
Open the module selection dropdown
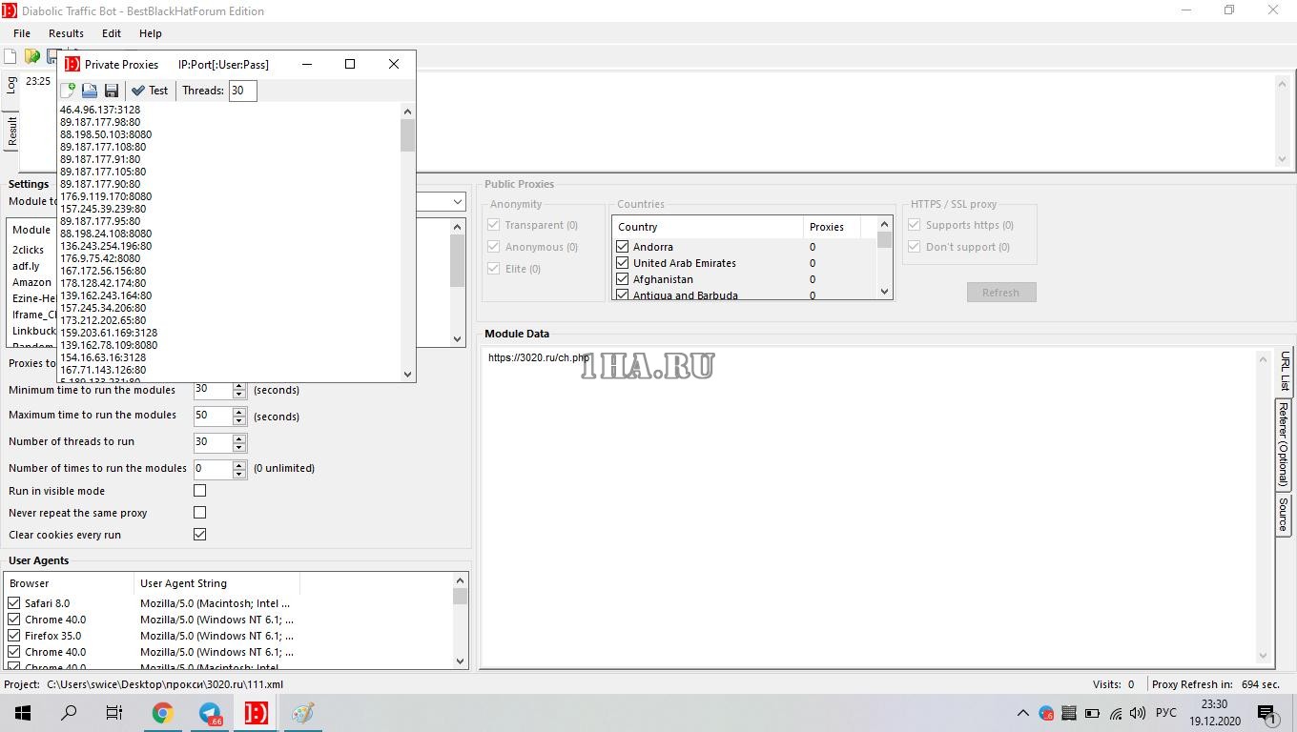[456, 201]
